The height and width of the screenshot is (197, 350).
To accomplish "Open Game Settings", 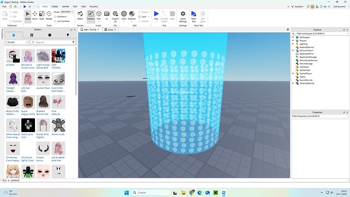I will pos(183,17).
